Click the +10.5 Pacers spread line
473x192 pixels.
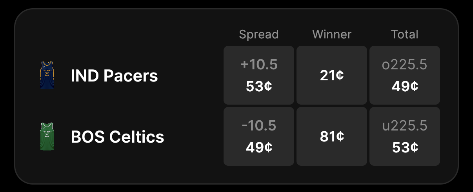[x=259, y=65]
